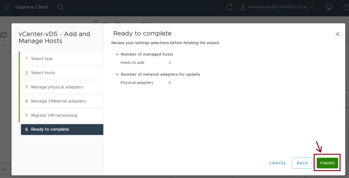349x178 pixels.
Task: Close the Add and Manage Hosts wizard
Action: pos(337,34)
